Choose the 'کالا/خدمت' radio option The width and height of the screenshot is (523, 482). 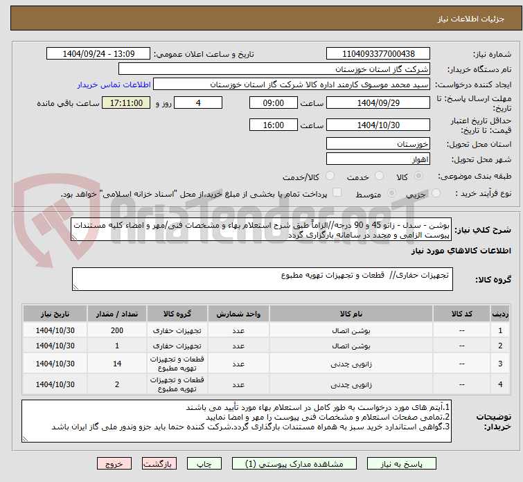coord(330,177)
